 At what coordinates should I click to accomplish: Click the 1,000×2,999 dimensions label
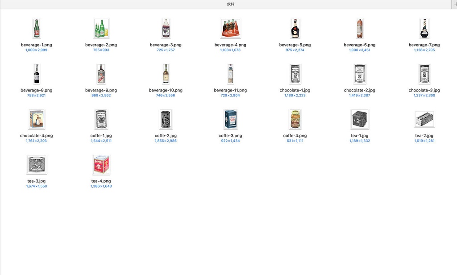pyautogui.click(x=37, y=50)
